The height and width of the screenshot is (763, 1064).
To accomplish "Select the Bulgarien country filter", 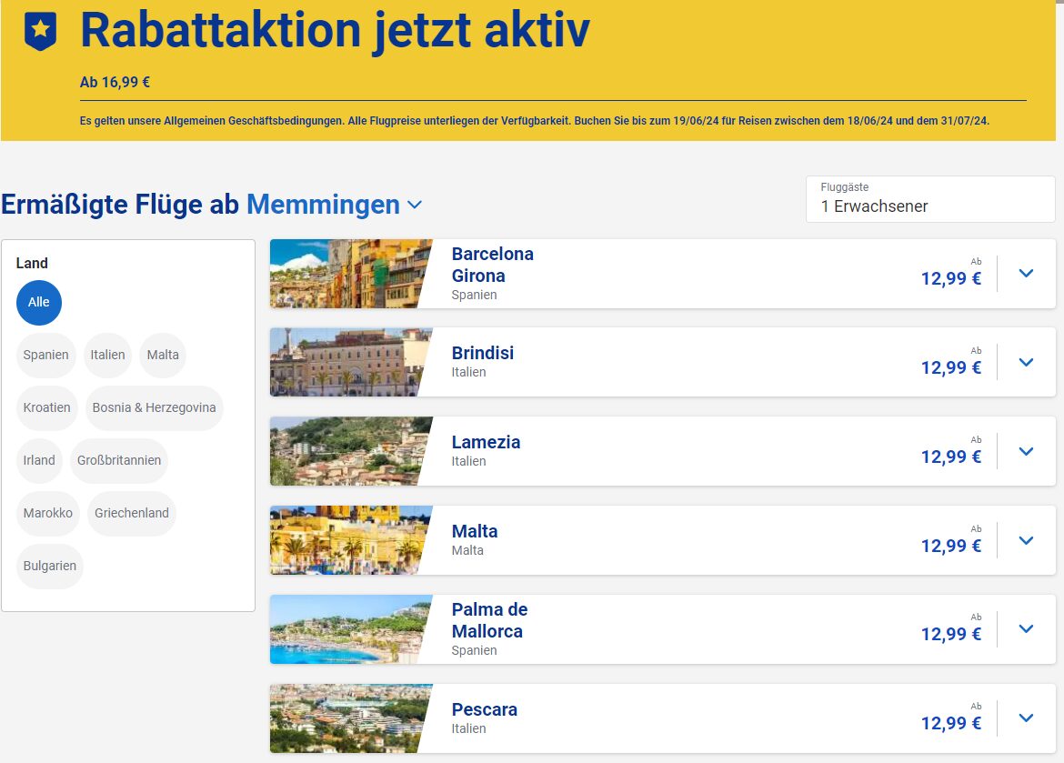I will (50, 566).
